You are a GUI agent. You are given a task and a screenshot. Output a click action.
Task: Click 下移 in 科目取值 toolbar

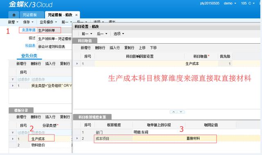point(154,48)
